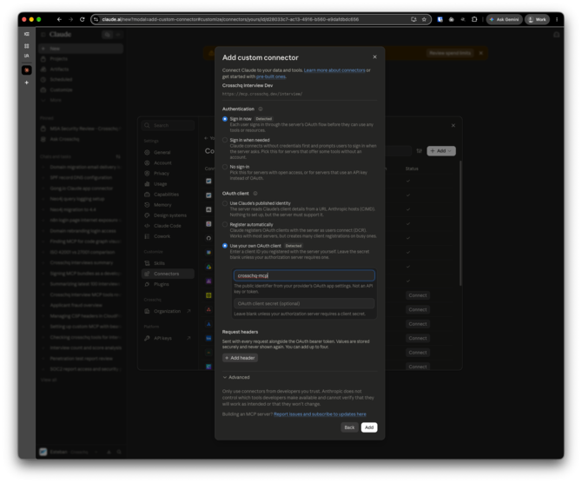Confirm with the Add button in the dialog
582x483 pixels.
point(369,427)
